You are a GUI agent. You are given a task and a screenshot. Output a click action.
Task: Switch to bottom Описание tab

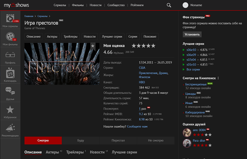pos(33,152)
